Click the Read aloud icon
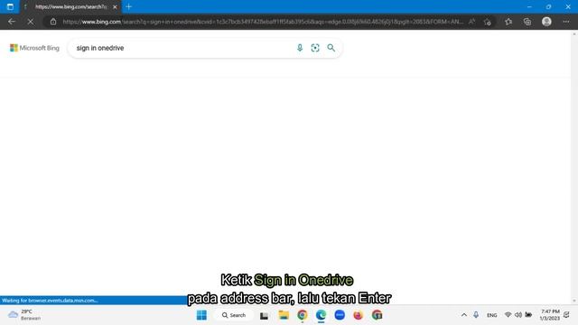578x325 pixels. 471,22
